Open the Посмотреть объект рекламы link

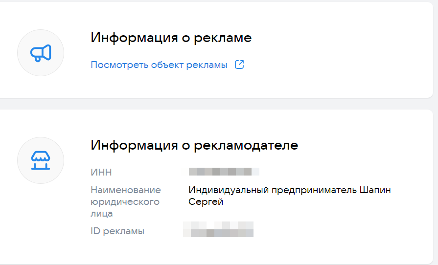159,65
